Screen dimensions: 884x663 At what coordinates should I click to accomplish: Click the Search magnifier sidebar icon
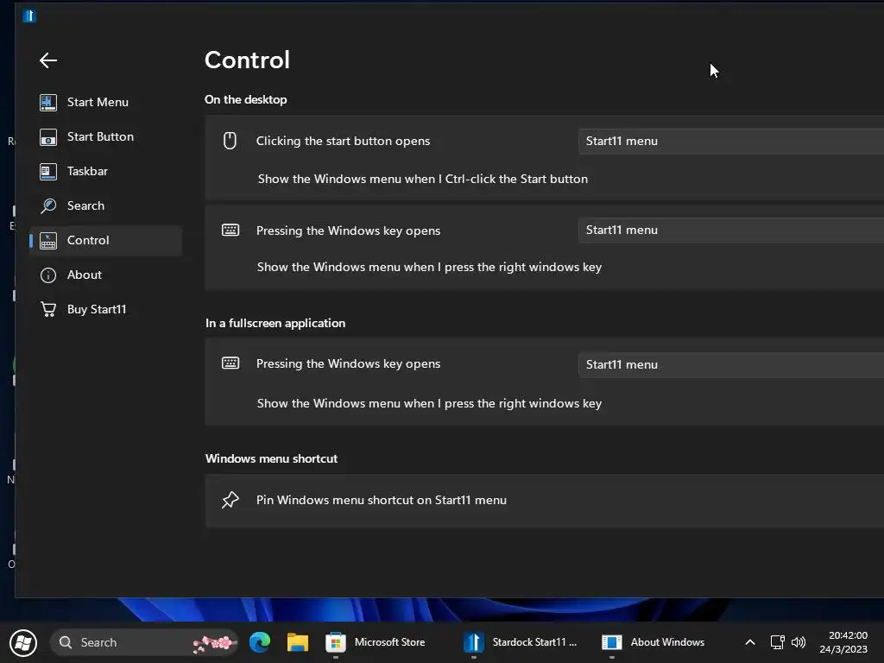click(x=48, y=205)
